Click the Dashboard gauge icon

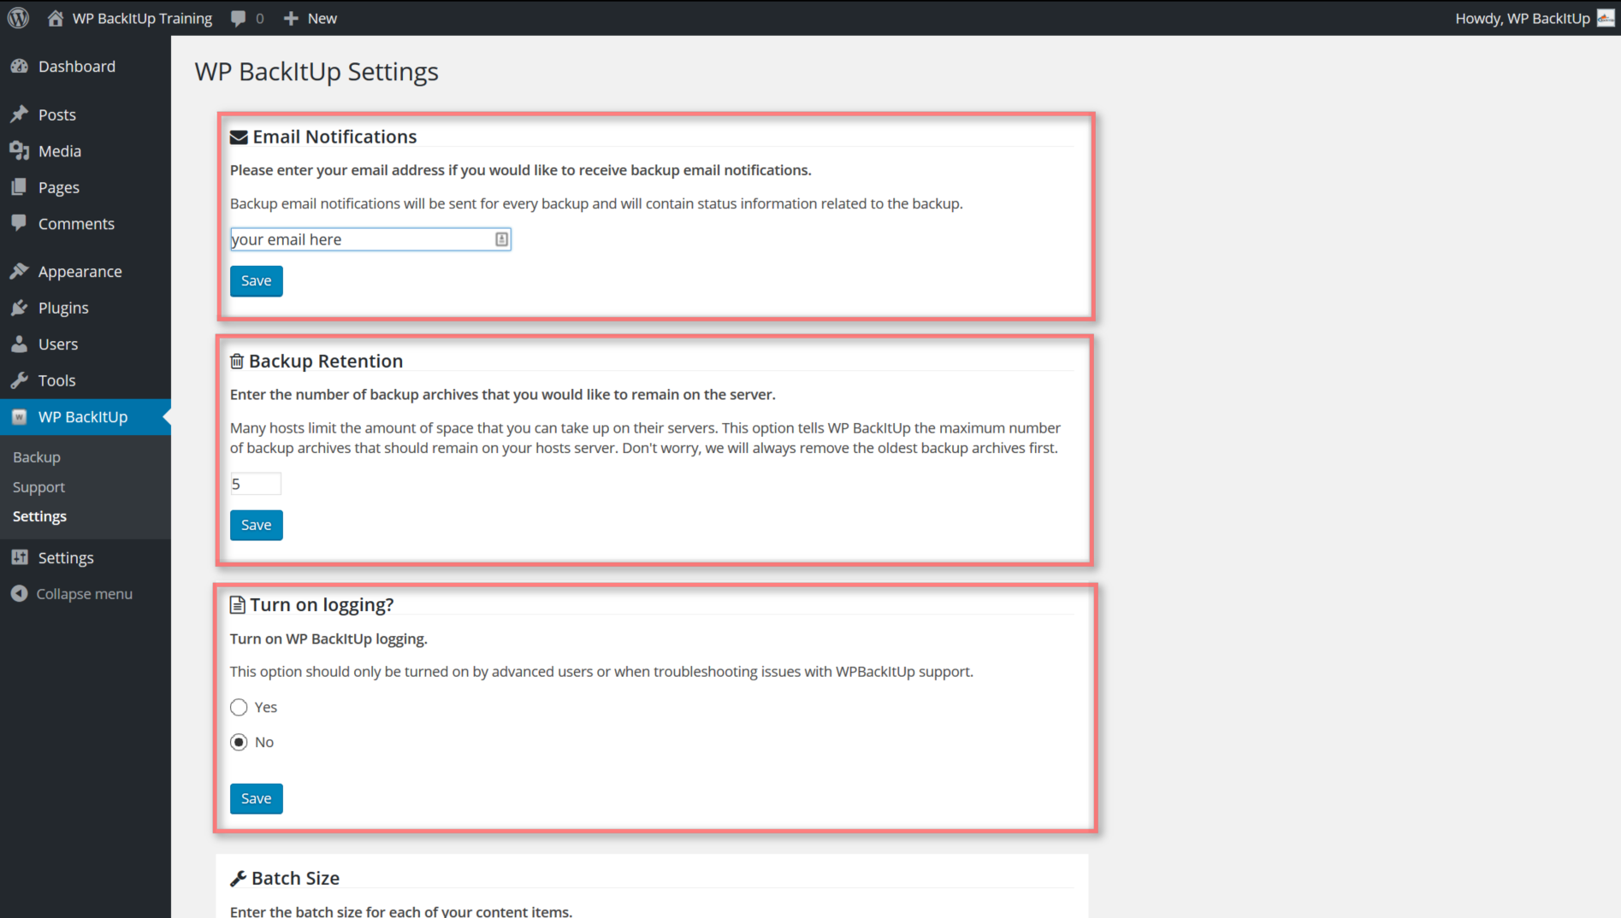(19, 67)
